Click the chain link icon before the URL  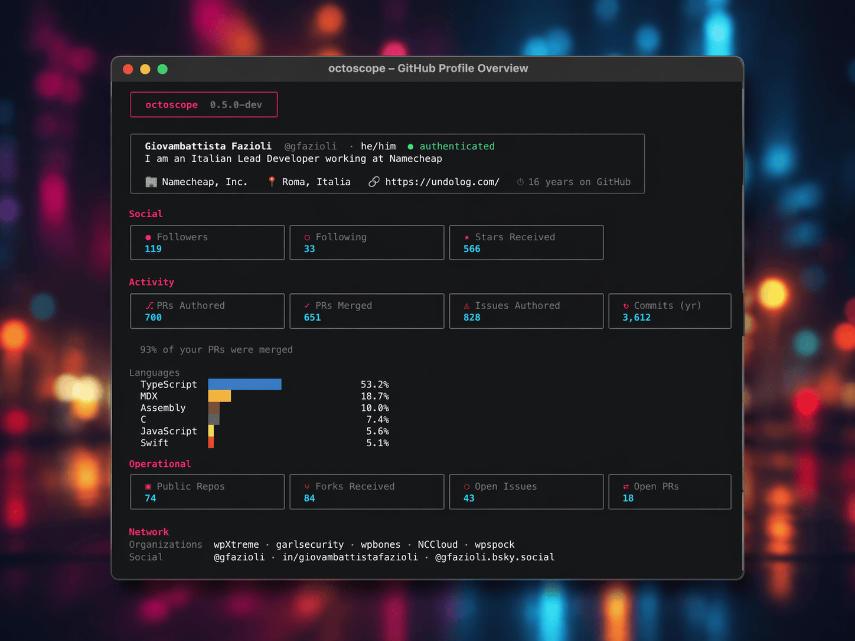point(374,182)
